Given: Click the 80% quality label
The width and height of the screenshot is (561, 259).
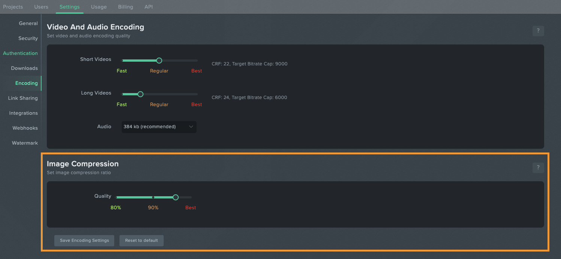Looking at the screenshot, I should pos(116,207).
